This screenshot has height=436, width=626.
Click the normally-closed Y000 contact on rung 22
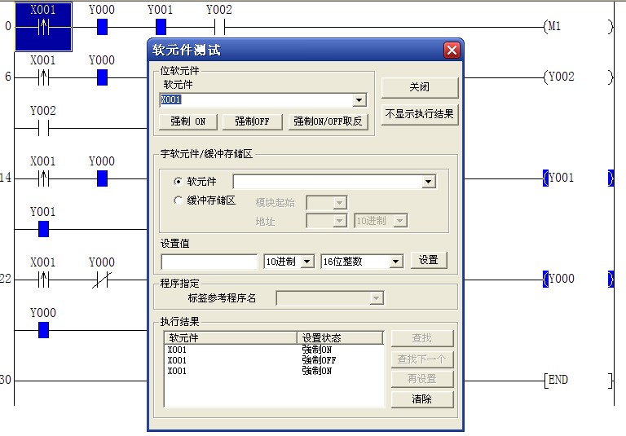pos(102,280)
